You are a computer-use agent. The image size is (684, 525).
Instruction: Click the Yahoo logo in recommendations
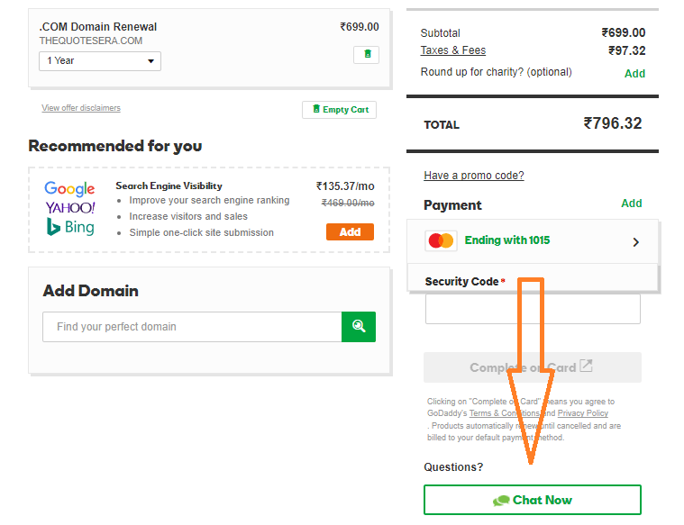click(70, 208)
